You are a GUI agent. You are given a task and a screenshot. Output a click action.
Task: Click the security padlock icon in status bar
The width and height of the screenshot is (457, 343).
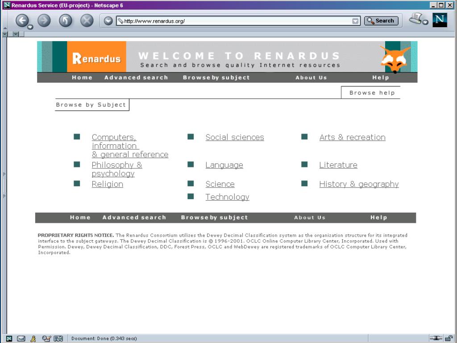(x=449, y=338)
